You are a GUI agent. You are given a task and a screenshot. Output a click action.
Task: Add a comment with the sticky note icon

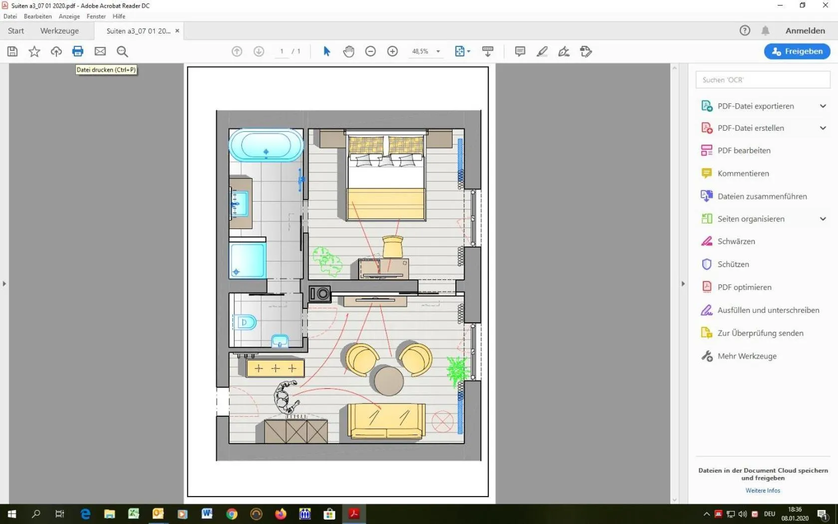[x=520, y=51]
